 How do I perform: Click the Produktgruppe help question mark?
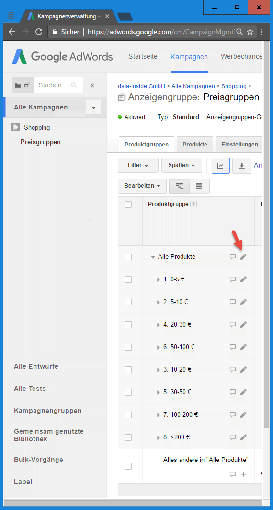(x=193, y=204)
